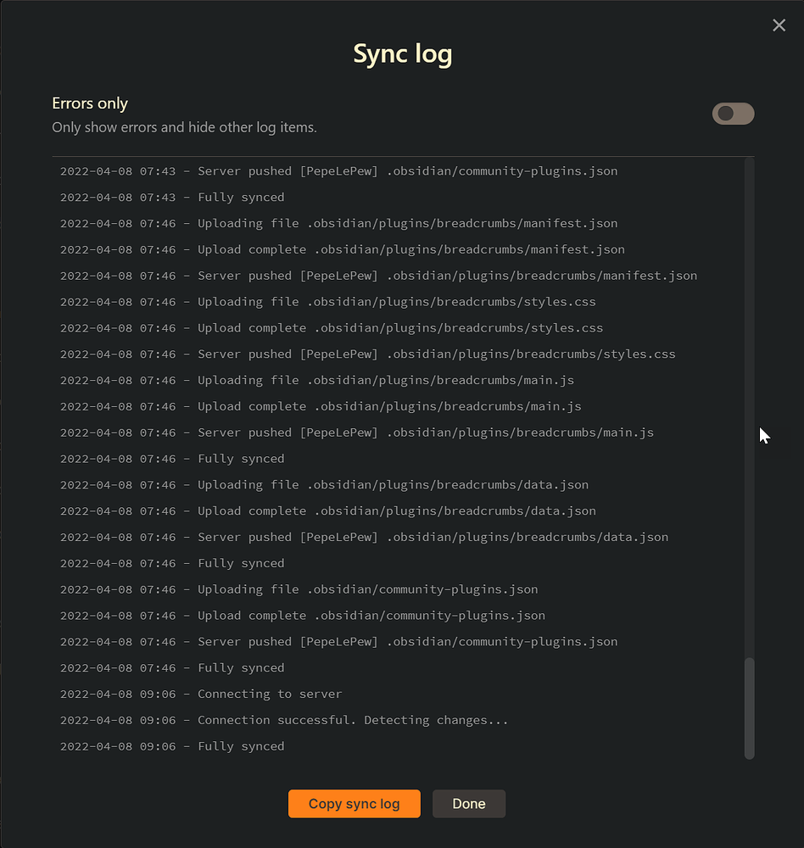Close the Sync log dialog

[x=779, y=25]
